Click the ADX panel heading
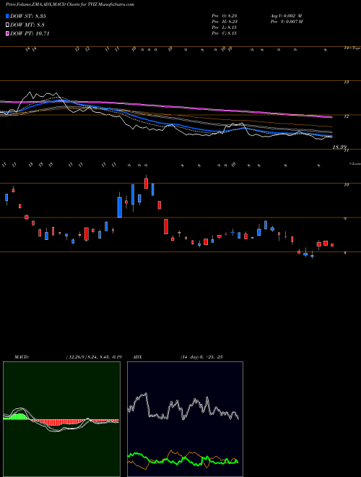The height and width of the screenshot is (477, 361). point(138,357)
